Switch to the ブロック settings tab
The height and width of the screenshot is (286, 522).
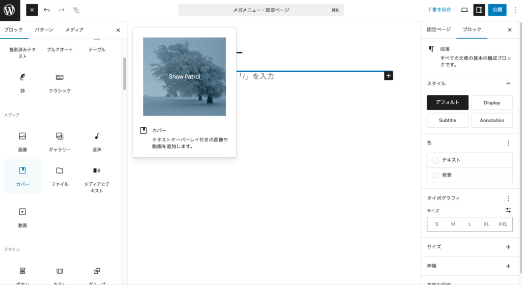[x=472, y=30]
